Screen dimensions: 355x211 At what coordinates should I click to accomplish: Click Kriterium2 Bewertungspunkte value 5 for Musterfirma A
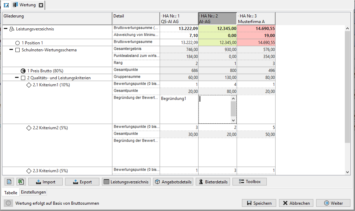click(256, 128)
